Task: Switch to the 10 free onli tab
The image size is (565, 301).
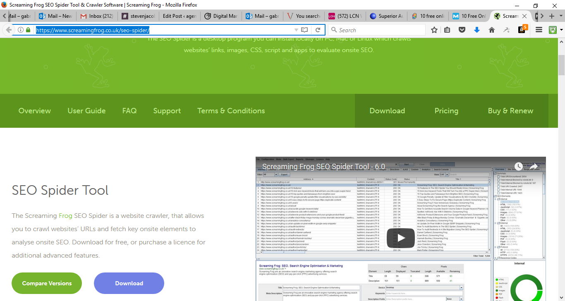Action: 428,16
